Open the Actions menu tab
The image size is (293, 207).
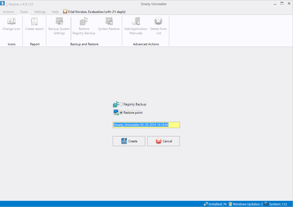(8, 12)
